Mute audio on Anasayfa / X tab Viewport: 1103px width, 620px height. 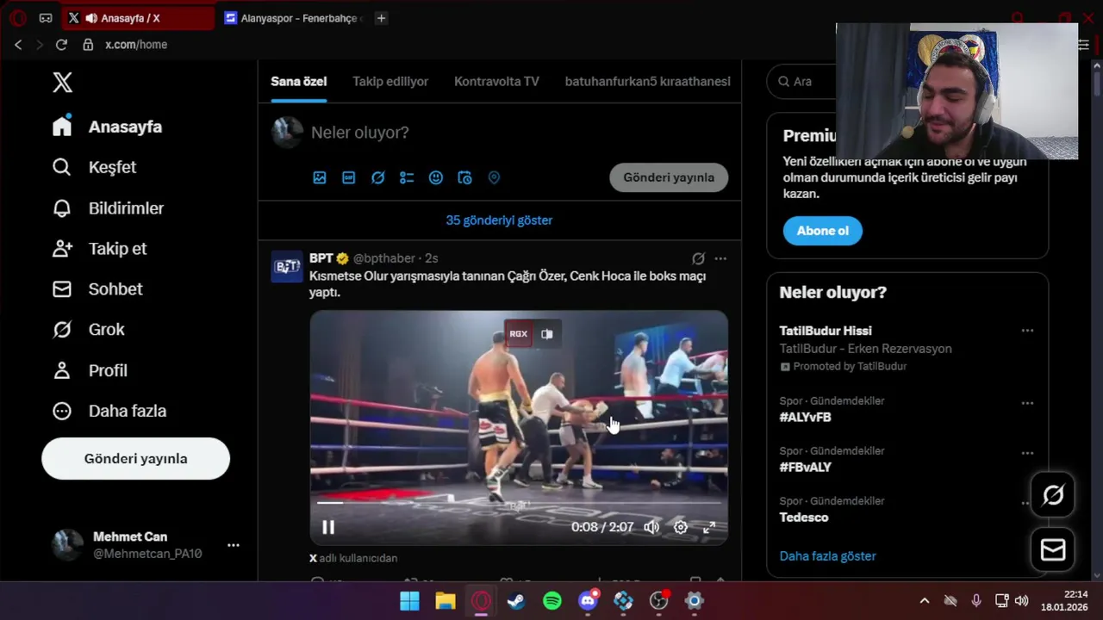[x=90, y=18]
